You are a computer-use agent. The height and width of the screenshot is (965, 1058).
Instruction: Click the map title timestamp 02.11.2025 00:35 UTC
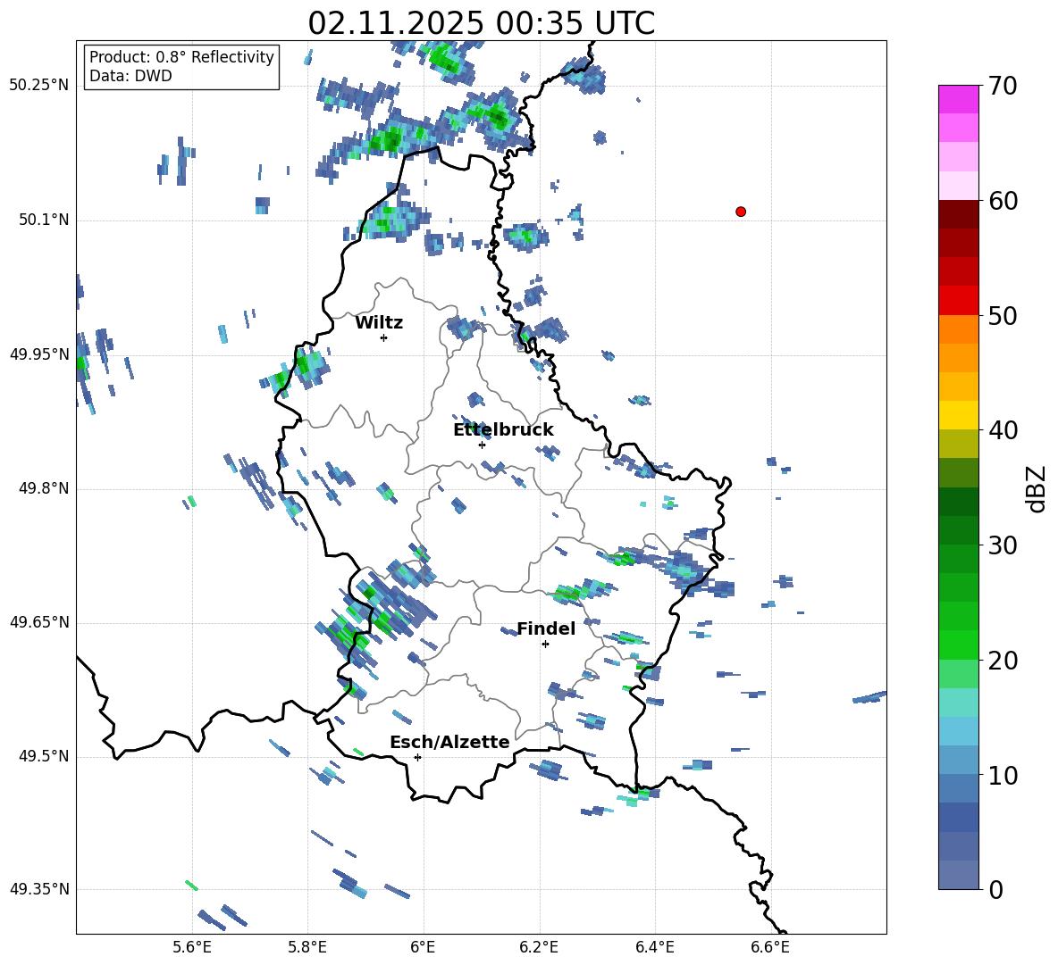(x=481, y=23)
